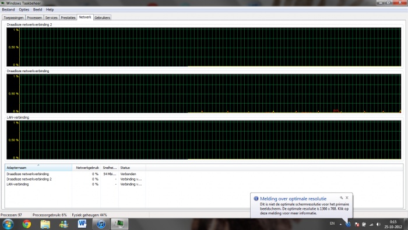Screen dimensions: 408x230
Task: Open the Opties menu
Action: [24, 10]
